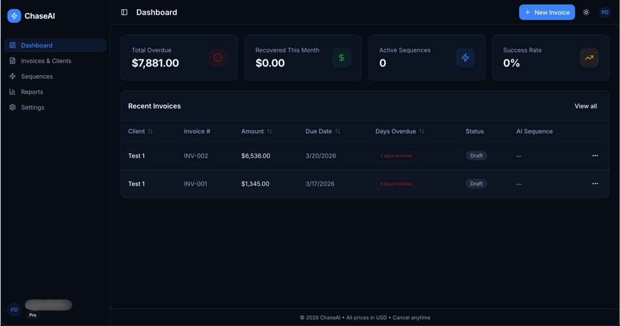This screenshot has height=326, width=620.
Task: Switch theme with the sun icon
Action: [586, 12]
